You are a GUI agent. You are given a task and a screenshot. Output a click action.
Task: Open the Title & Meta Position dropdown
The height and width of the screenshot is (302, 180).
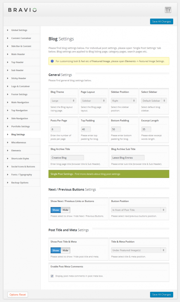coord(138,250)
